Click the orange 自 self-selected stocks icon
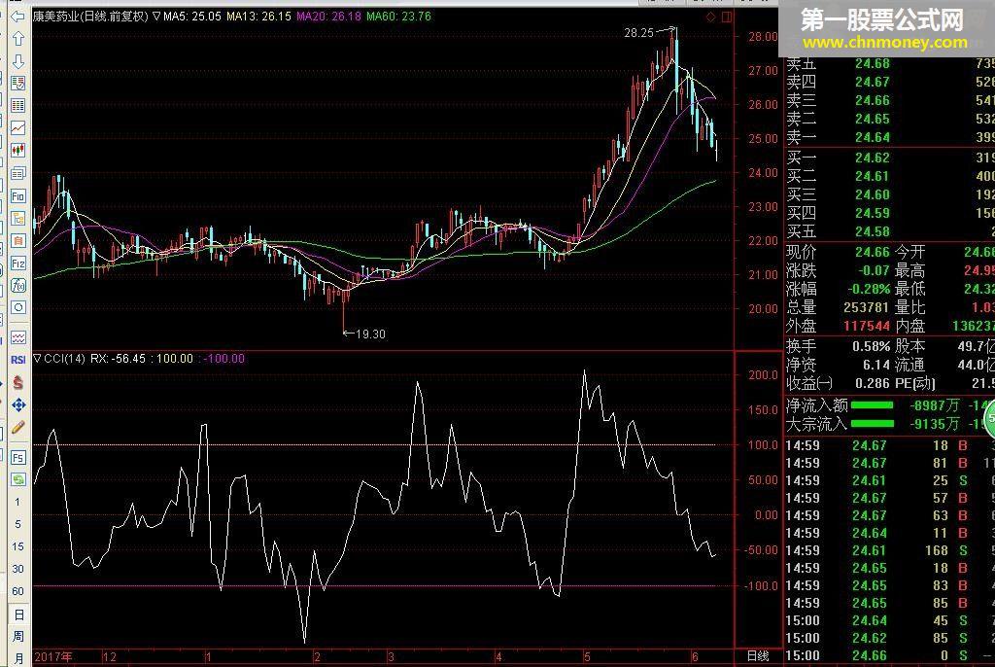 pyautogui.click(x=17, y=241)
